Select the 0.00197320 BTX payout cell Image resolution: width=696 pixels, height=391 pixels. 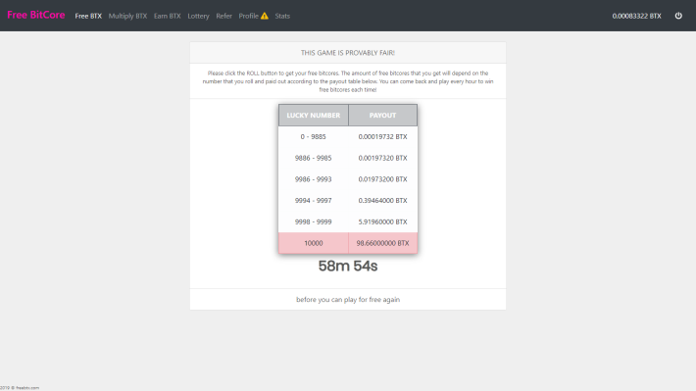pos(382,158)
